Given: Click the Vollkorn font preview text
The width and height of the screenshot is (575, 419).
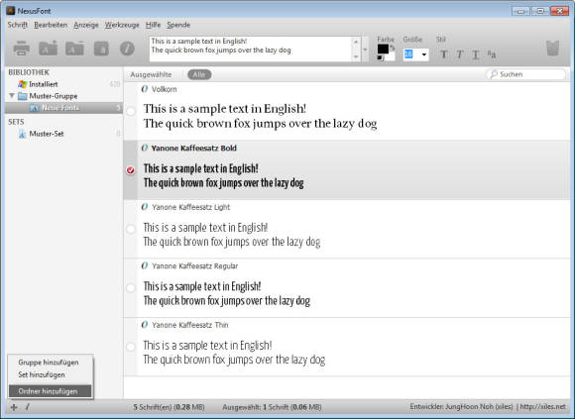Looking at the screenshot, I should (260, 116).
